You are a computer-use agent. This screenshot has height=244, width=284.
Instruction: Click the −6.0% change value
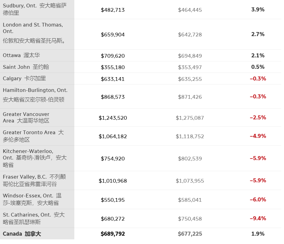pyautogui.click(x=258, y=200)
